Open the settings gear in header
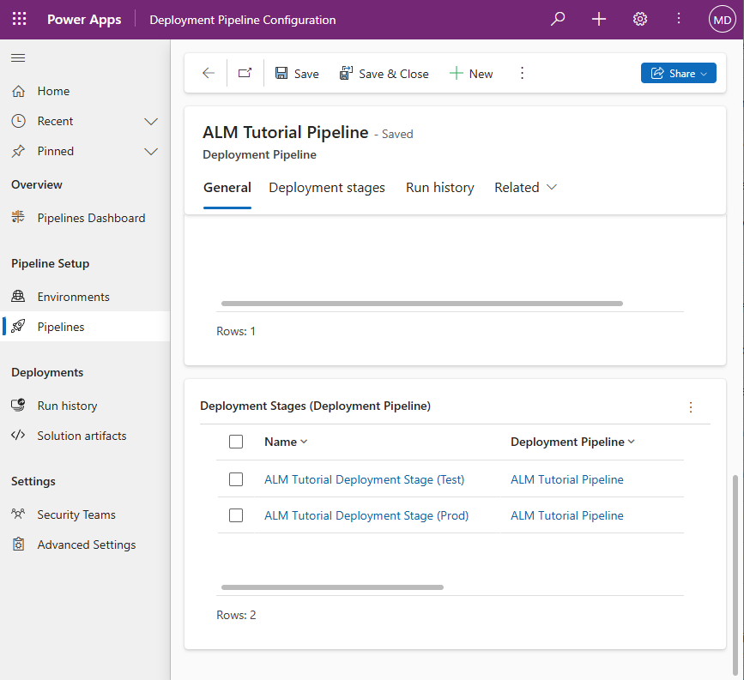This screenshot has height=680, width=744. coord(640,20)
